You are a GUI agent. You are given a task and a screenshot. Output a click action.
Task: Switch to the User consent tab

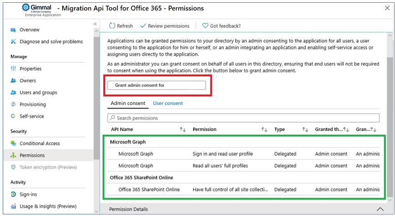tap(168, 103)
